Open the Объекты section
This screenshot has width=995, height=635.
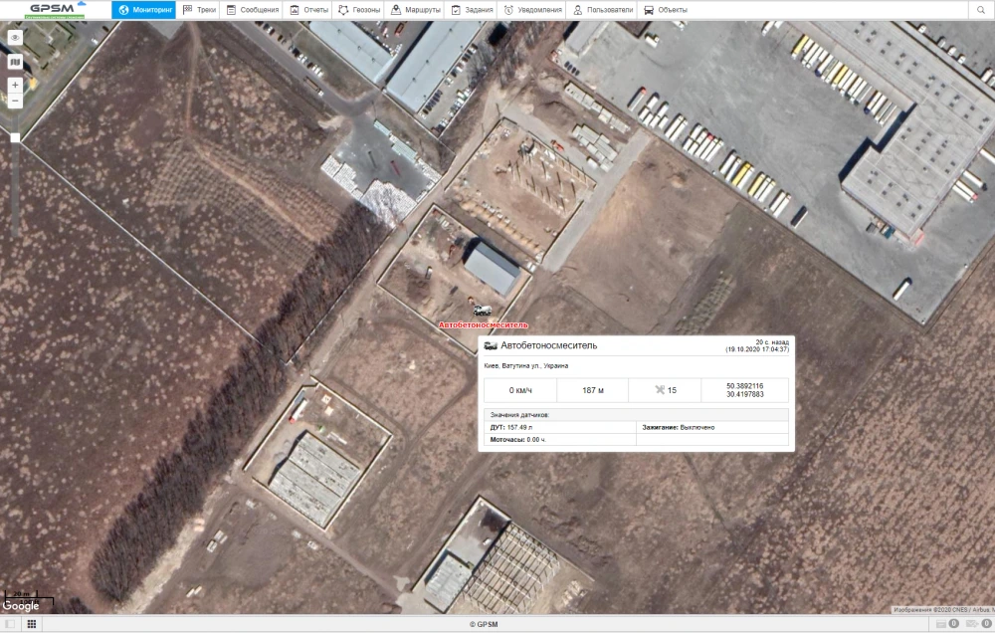click(x=665, y=10)
